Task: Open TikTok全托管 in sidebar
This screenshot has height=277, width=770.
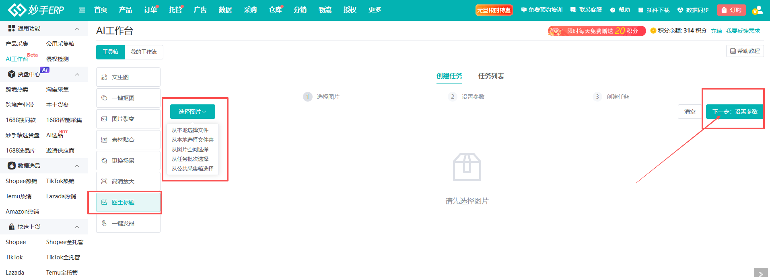Action: [x=63, y=257]
